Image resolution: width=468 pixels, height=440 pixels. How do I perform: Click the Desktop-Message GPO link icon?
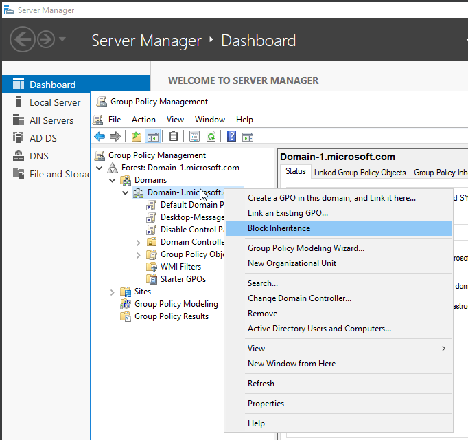152,217
